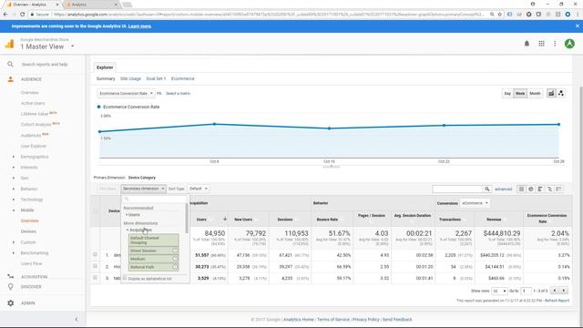Dismiss the blue announcement banner
583x328 pixels.
pos(577,26)
